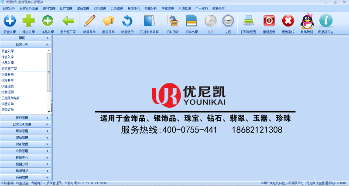Open the 日常业务 menu in the menu bar
This screenshot has height=186, width=349.
pos(9,8)
